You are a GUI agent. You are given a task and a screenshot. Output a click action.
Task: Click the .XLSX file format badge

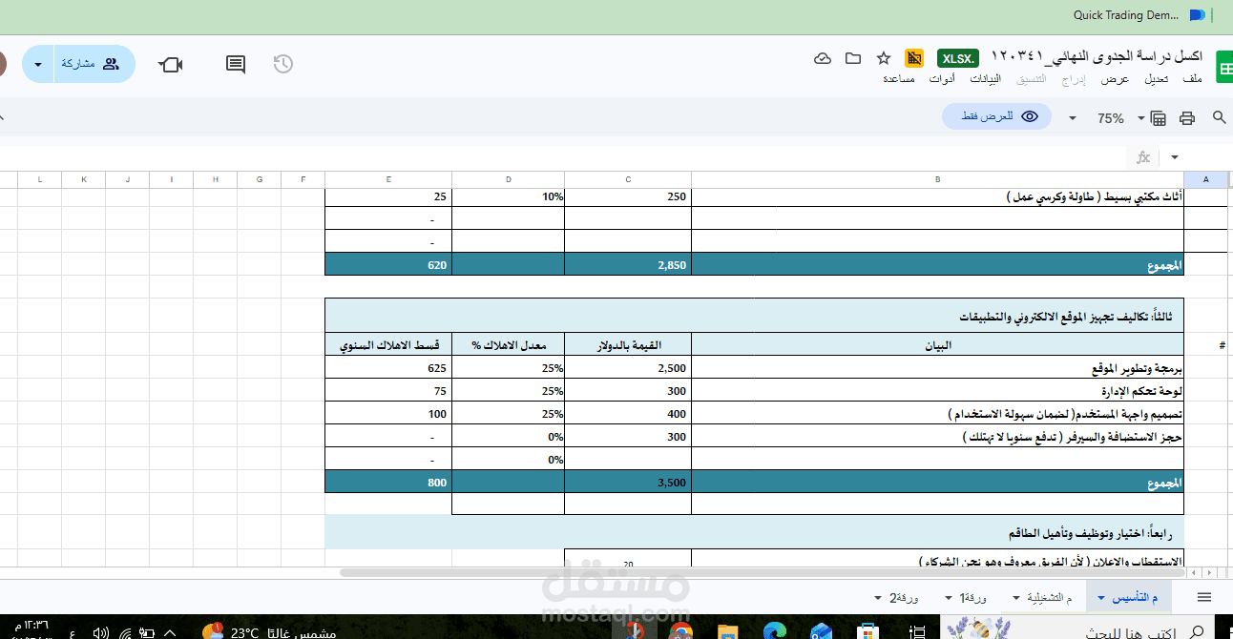point(957,58)
